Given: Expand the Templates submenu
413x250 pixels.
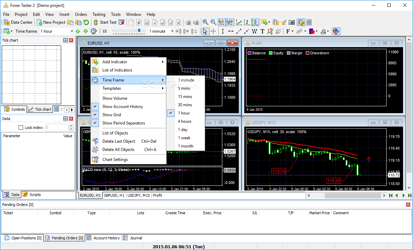Looking at the screenshot, I should coord(129,88).
